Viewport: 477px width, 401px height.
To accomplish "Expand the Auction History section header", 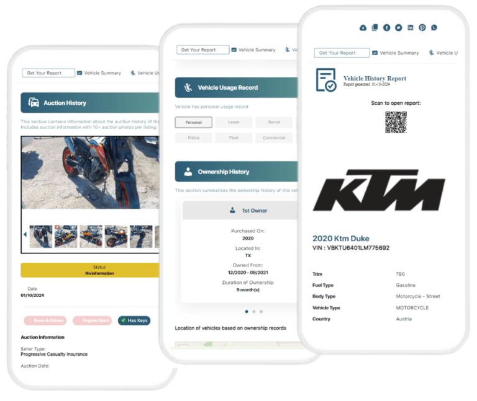I will point(90,103).
